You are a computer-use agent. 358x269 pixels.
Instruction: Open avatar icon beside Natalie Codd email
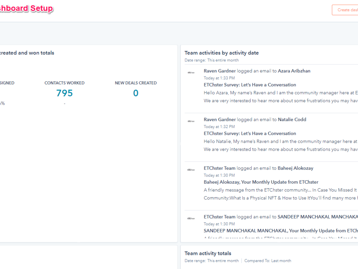pos(191,121)
